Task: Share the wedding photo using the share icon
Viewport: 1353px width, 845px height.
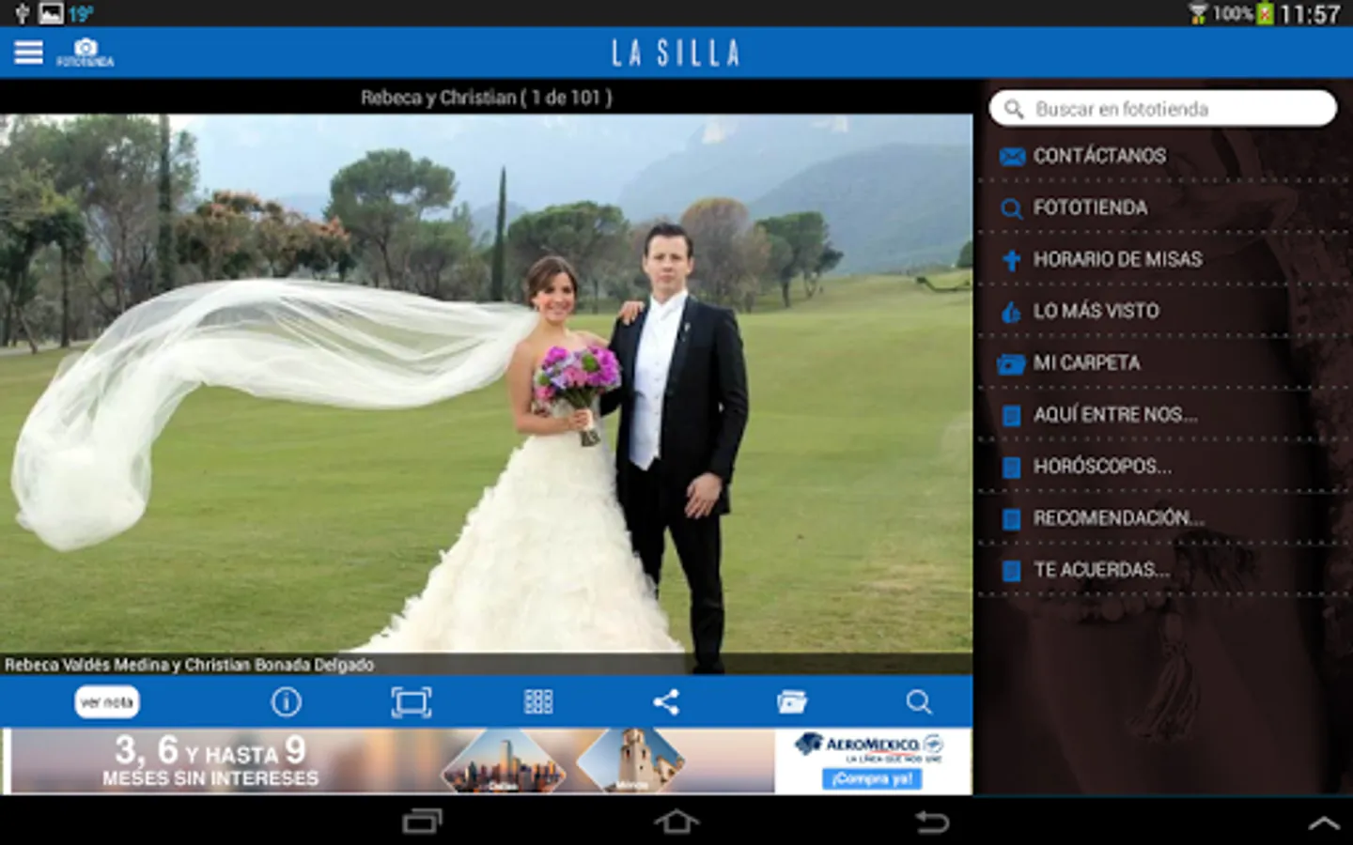Action: coord(666,701)
